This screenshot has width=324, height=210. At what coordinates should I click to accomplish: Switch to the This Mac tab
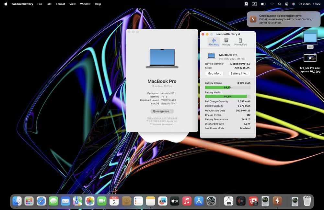pos(214,42)
